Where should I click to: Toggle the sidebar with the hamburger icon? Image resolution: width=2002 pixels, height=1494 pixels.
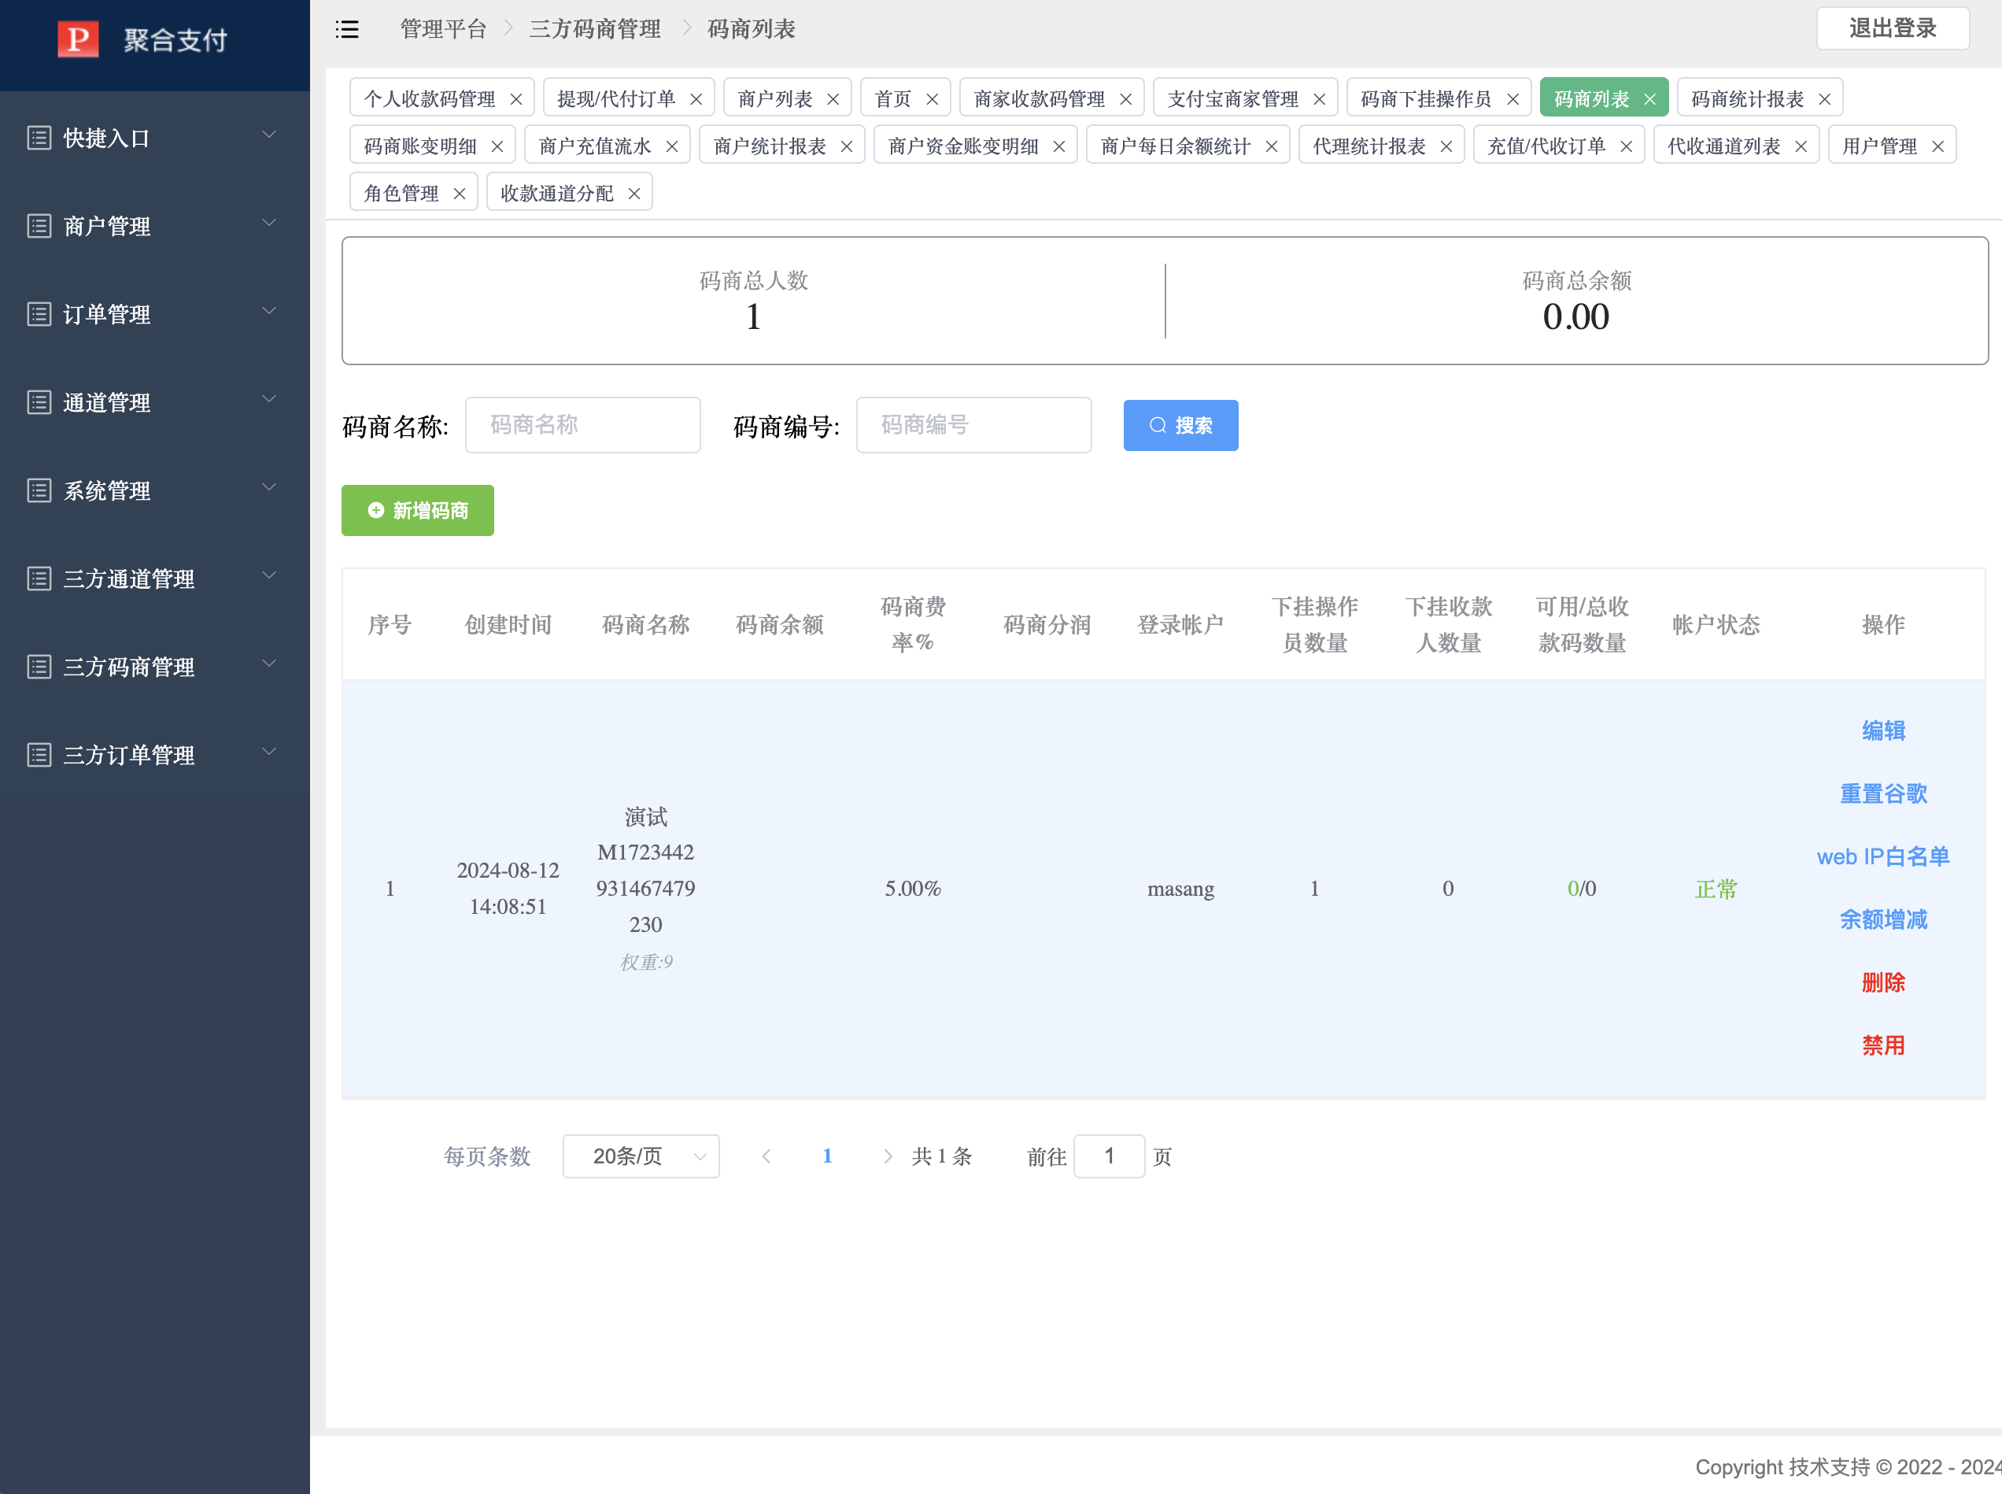click(347, 29)
